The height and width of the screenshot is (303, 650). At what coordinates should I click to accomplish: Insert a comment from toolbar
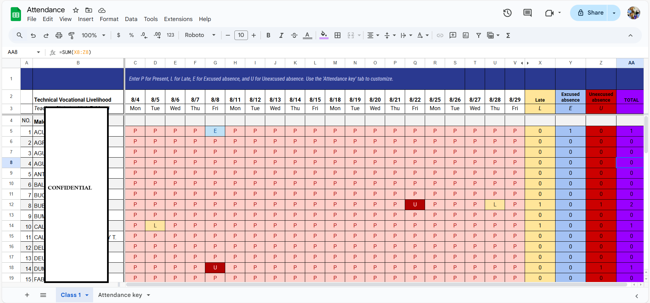tap(453, 35)
